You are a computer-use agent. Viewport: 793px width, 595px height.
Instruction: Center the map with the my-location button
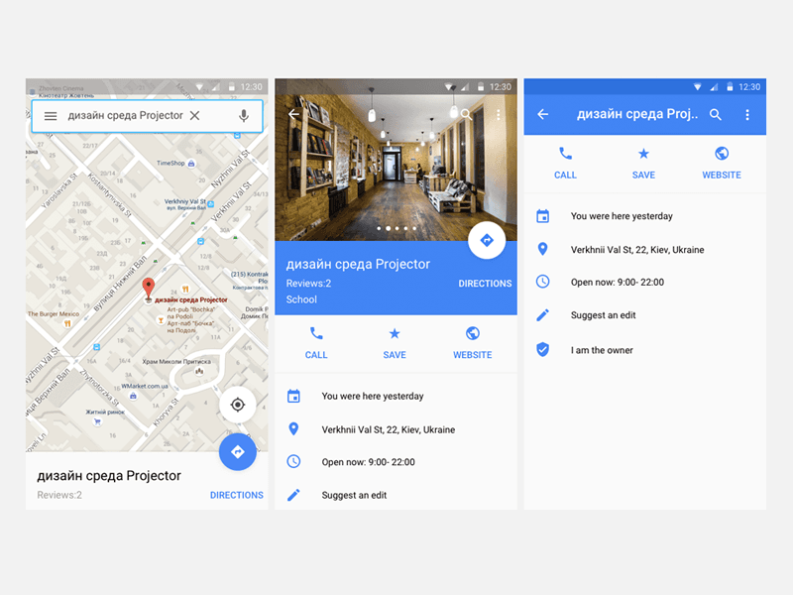pos(236,405)
